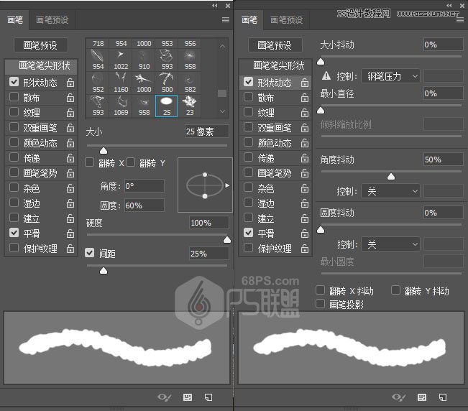Click lock icon beside 形状动态 in left panel

coord(70,83)
